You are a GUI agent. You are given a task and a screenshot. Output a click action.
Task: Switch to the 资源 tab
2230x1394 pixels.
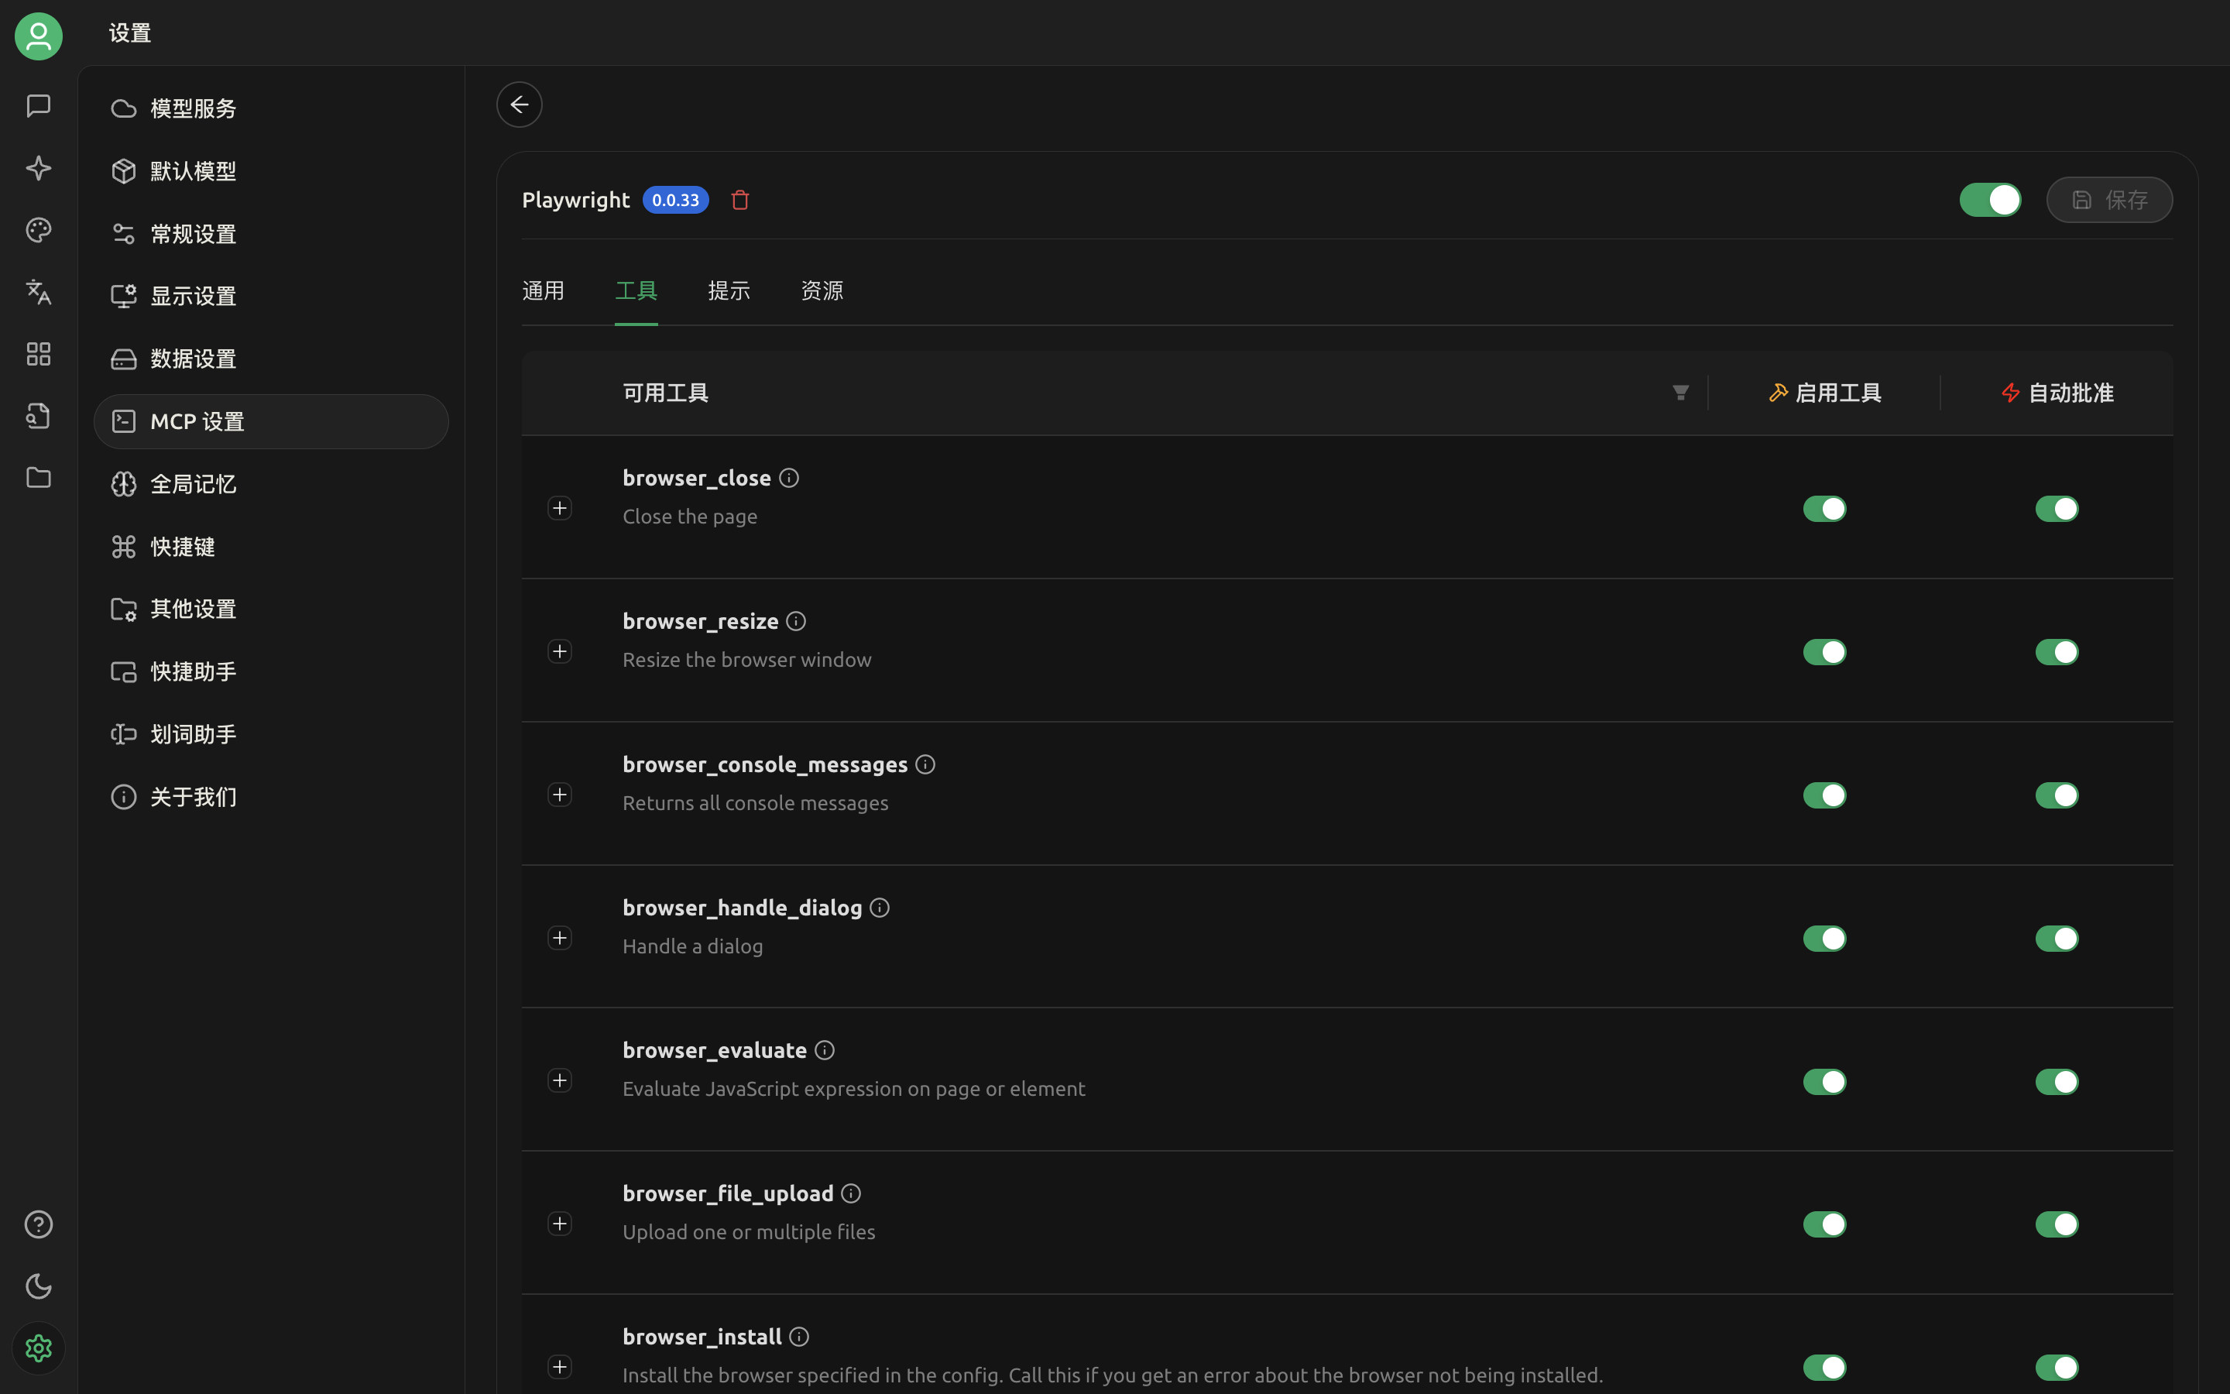[x=821, y=291]
